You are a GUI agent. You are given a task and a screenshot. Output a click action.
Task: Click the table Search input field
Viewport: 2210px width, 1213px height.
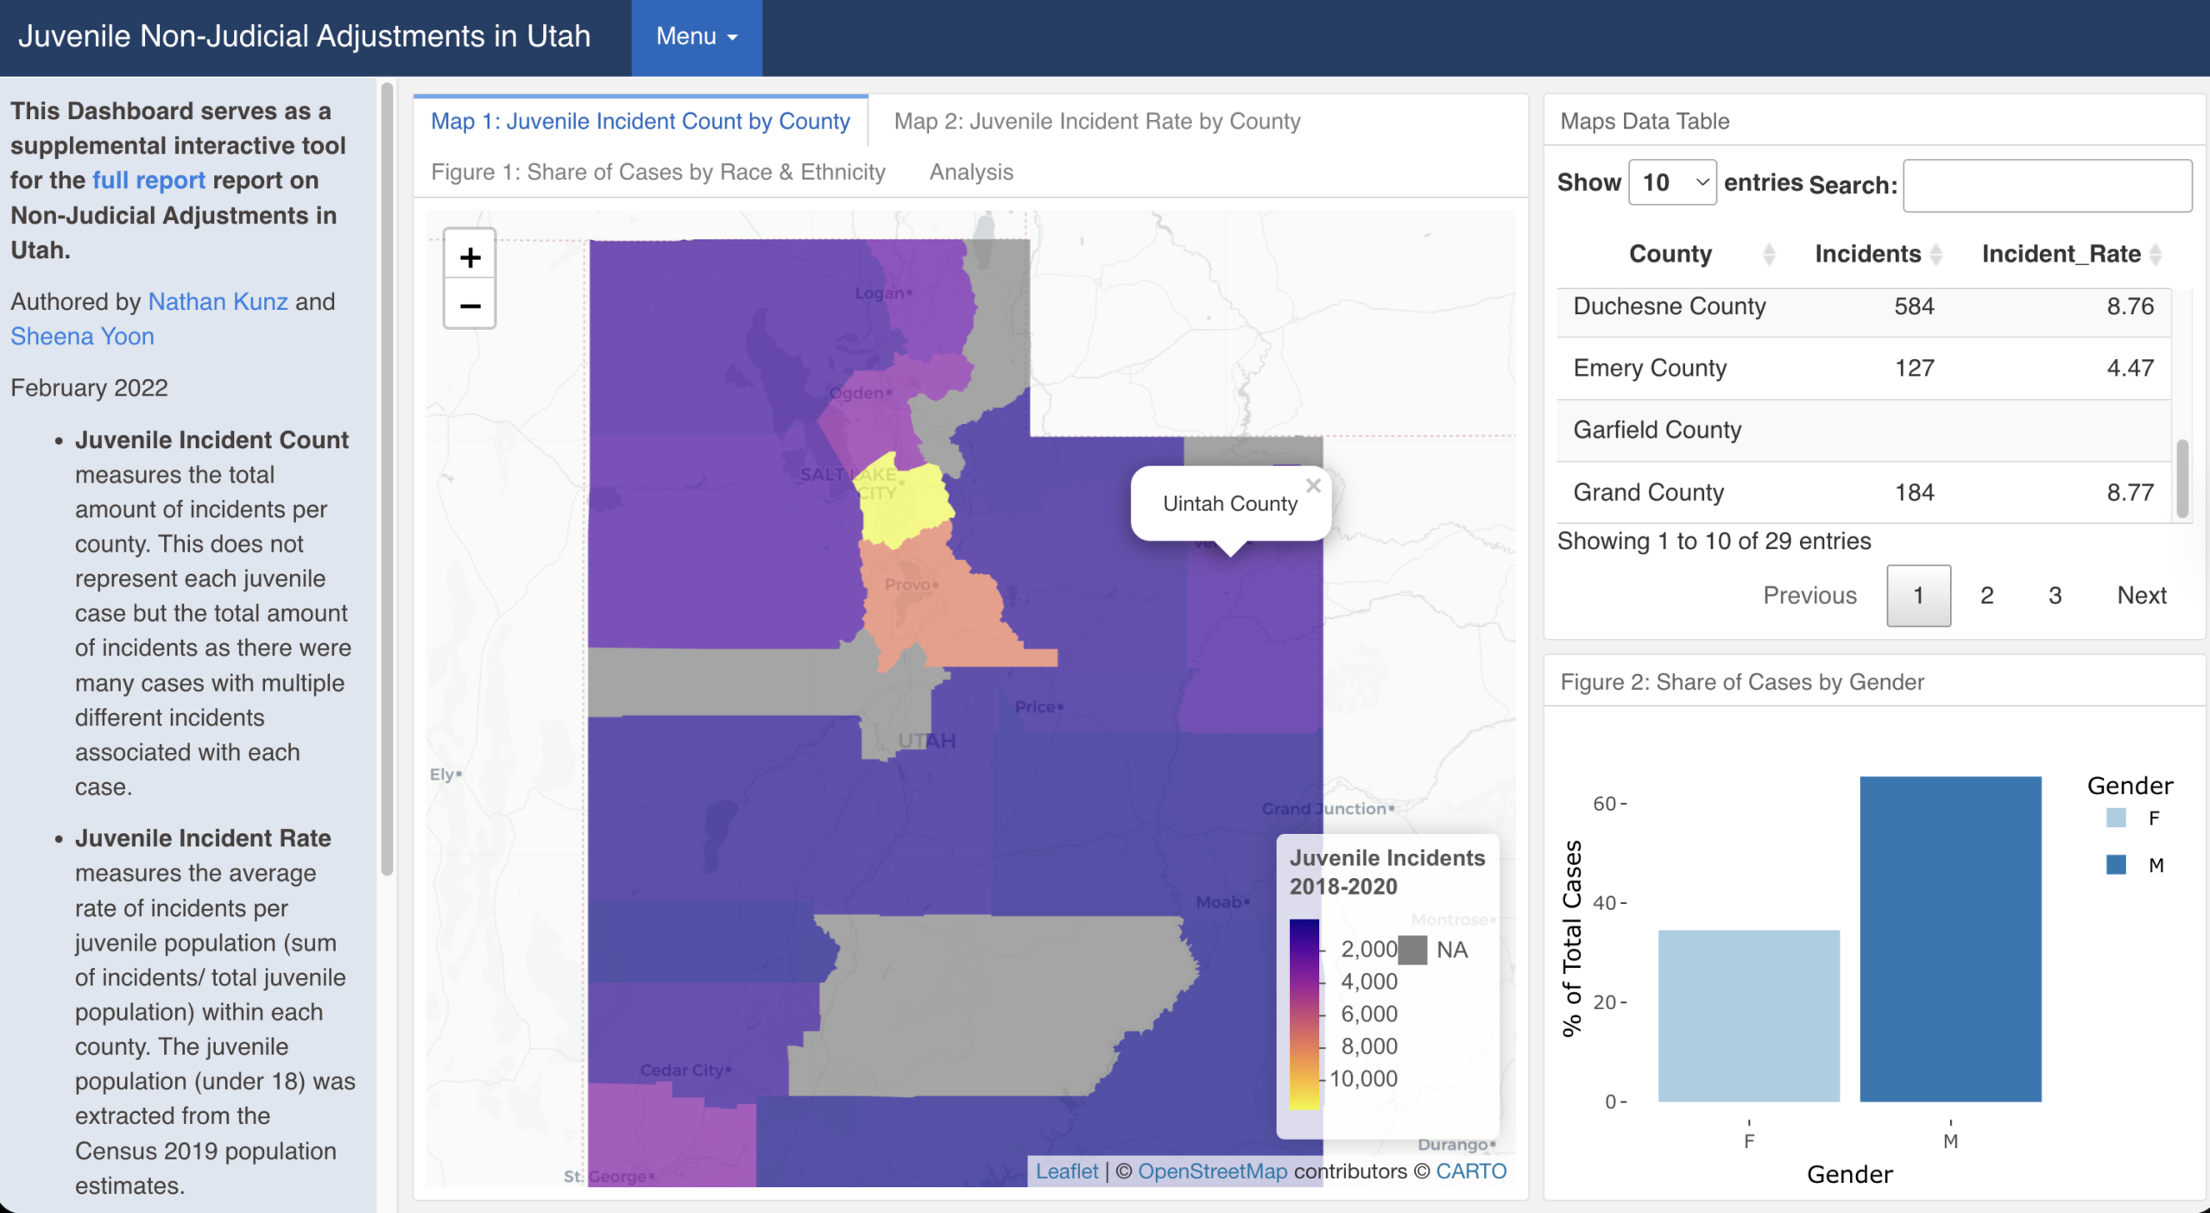point(2047,186)
